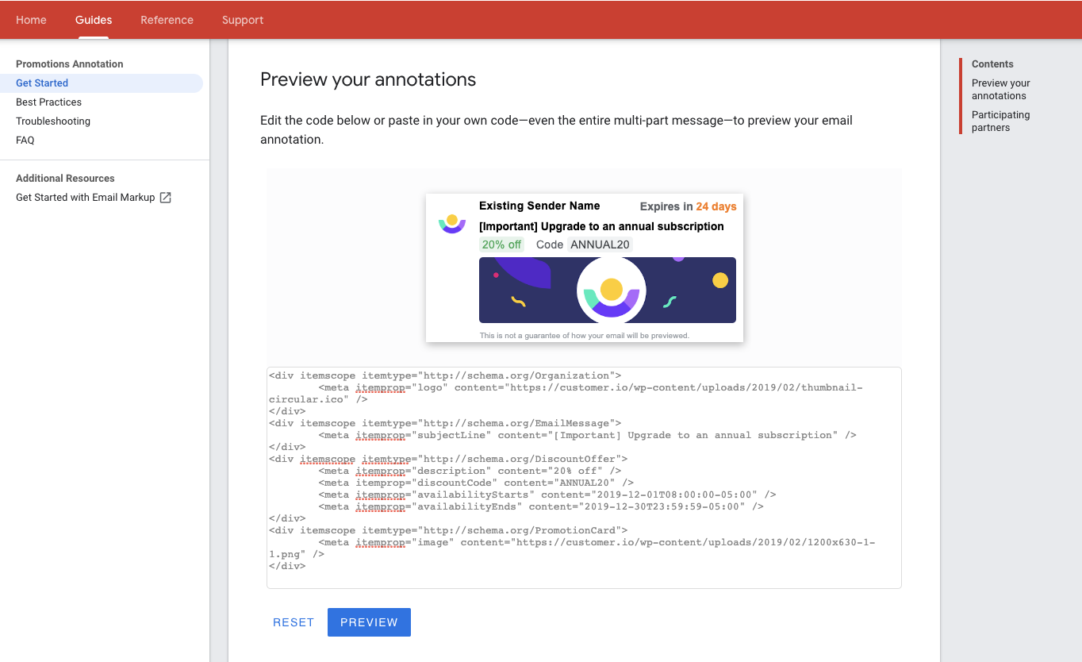
Task: Navigate to Participating partners section
Action: [x=1000, y=121]
